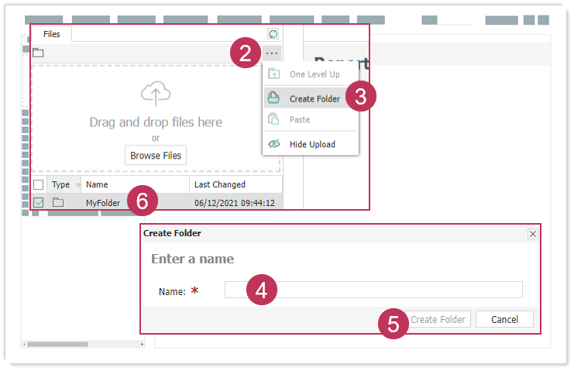Click into the folder Name input field
The width and height of the screenshot is (574, 371).
[x=373, y=290]
